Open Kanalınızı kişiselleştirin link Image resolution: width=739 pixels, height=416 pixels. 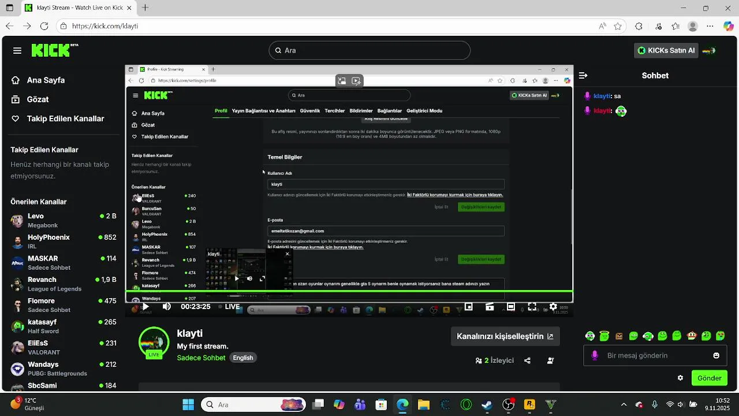click(x=505, y=336)
